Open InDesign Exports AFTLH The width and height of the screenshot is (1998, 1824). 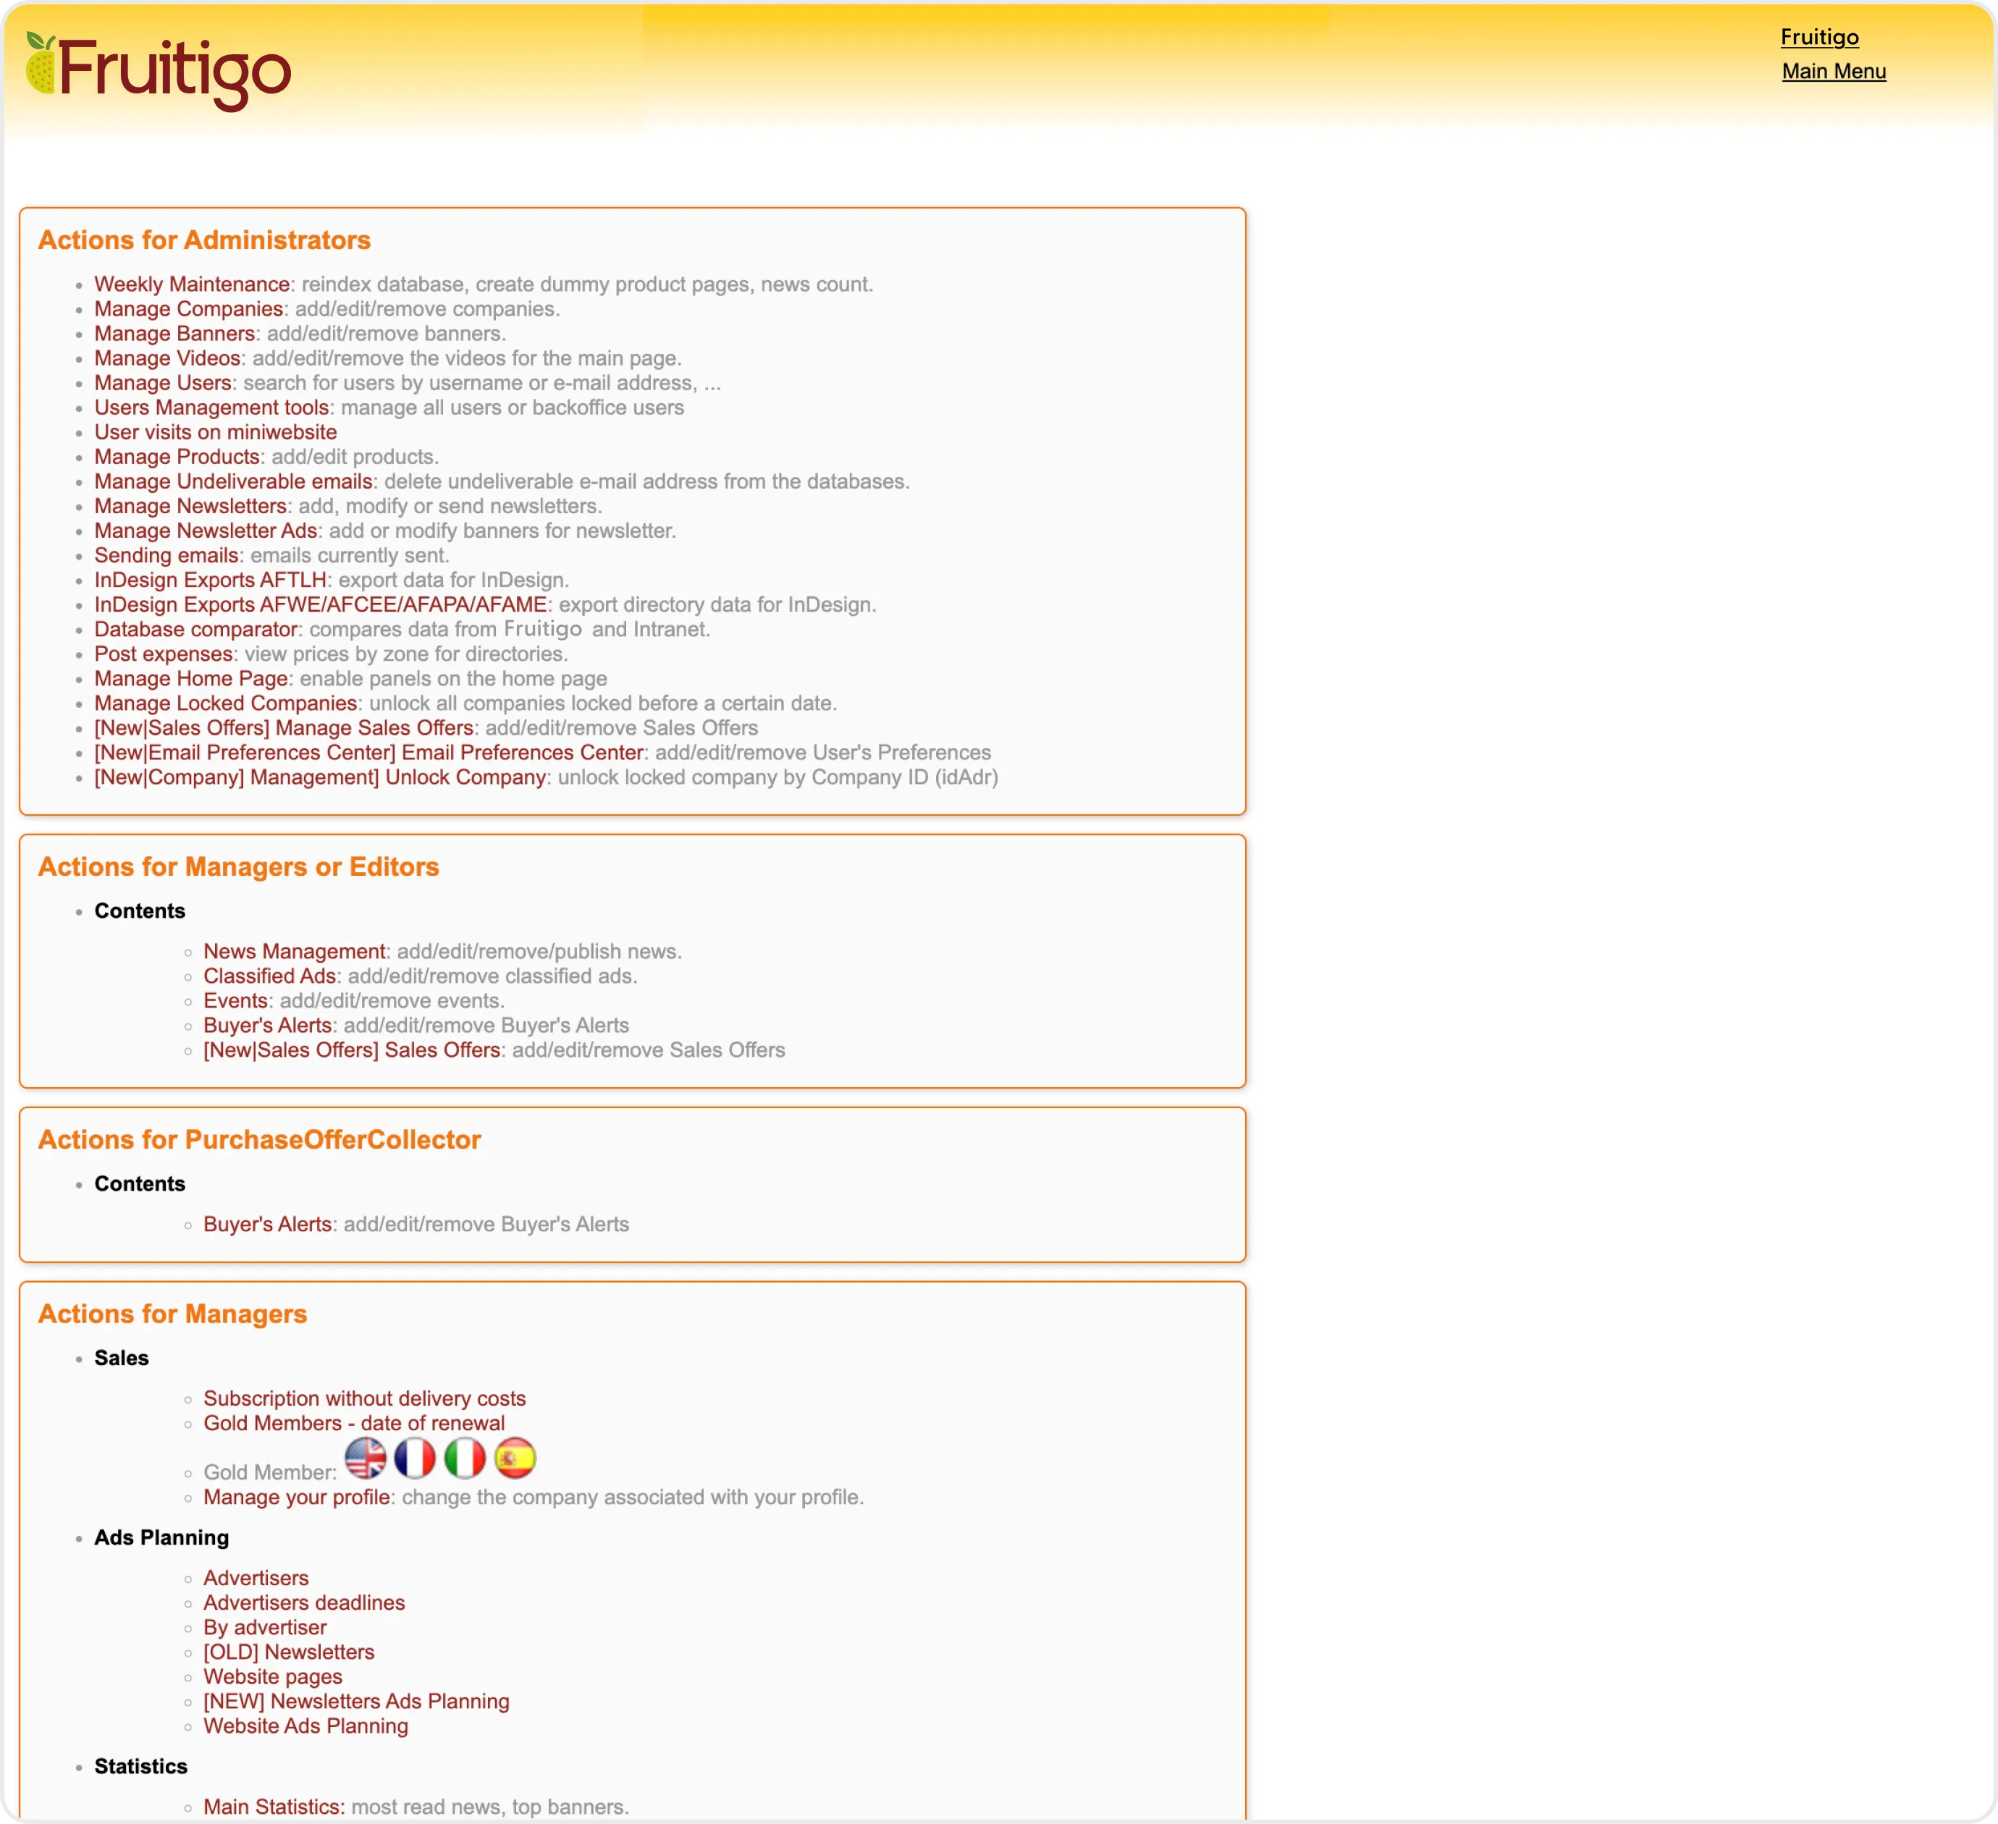click(210, 580)
